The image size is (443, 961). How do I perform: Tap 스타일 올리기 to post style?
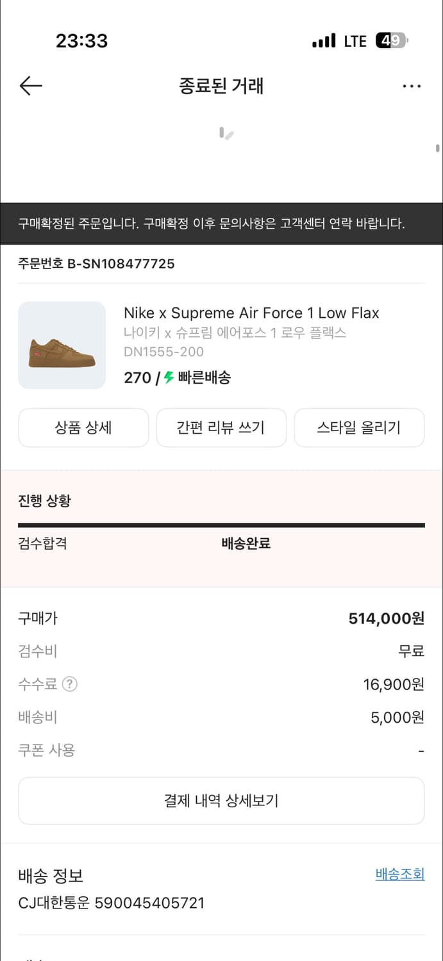[x=359, y=427]
